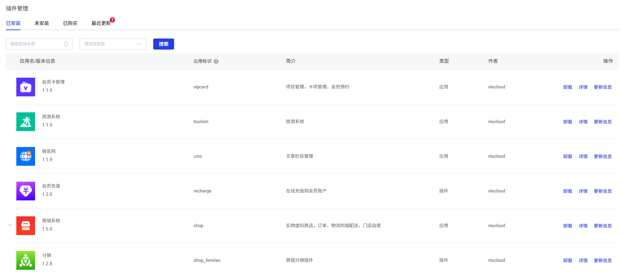The height and width of the screenshot is (276, 622).
Task: Open the 已购买 tab
Action: [70, 23]
